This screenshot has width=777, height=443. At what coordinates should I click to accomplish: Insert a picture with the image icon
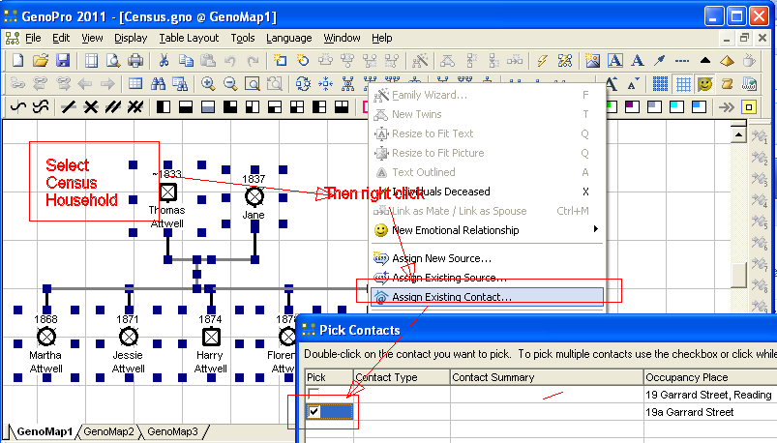592,61
